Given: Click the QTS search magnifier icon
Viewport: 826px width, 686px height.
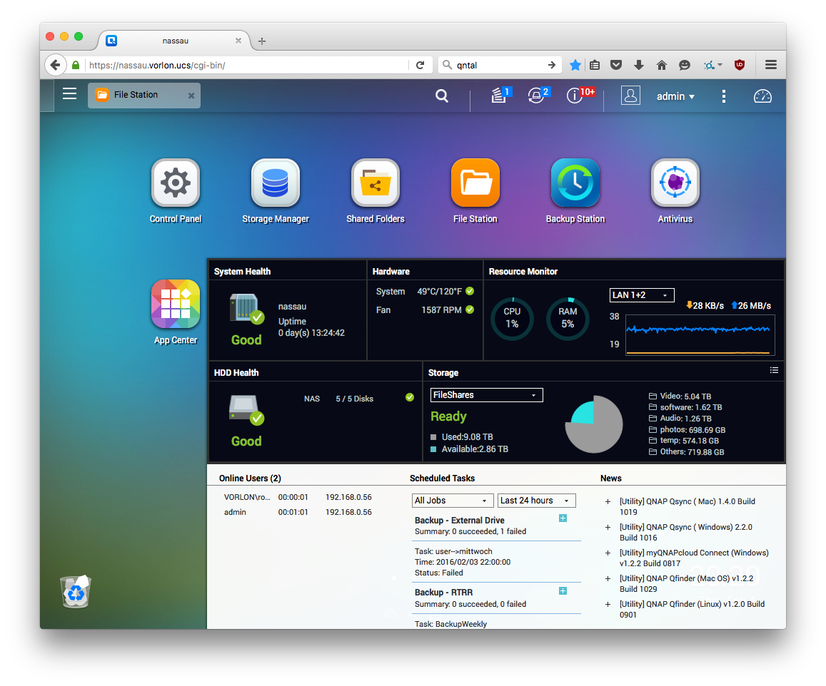Looking at the screenshot, I should 442,96.
